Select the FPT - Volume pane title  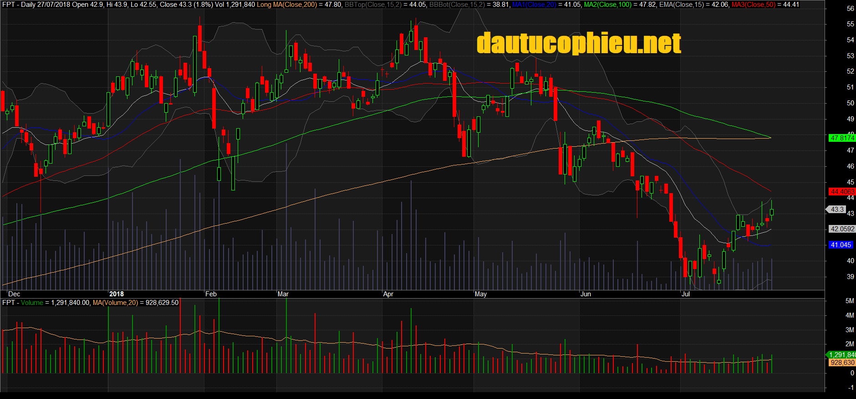[23, 303]
